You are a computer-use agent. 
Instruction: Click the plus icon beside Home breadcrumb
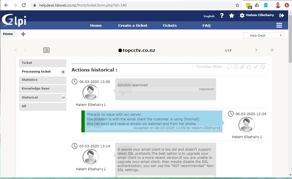tap(23, 34)
